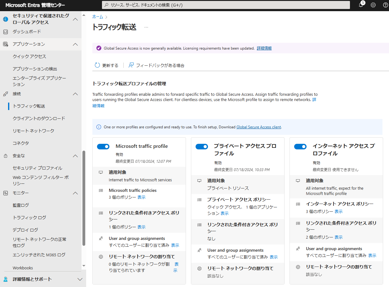The image size is (389, 287).
Task: Click the アプリケーション grid icon
Action: (x=5, y=44)
